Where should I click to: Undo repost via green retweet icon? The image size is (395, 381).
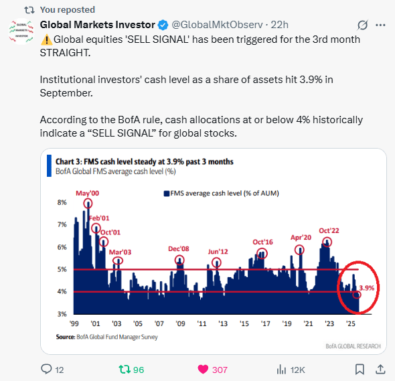(x=125, y=370)
